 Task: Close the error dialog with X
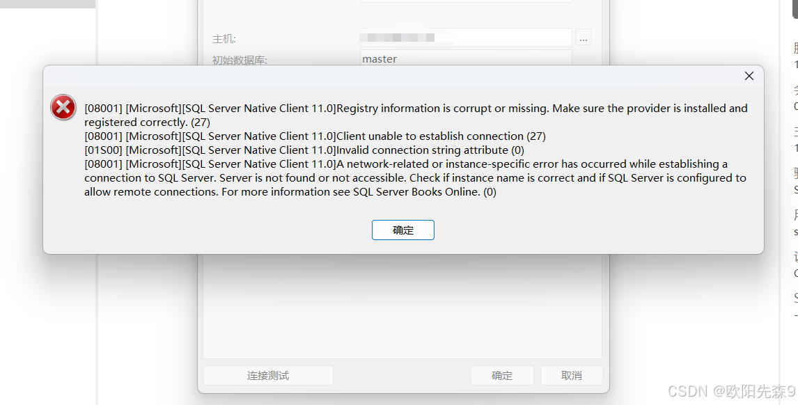coord(749,76)
